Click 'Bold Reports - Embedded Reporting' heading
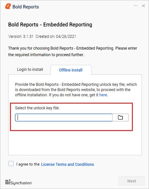 tap(50, 24)
